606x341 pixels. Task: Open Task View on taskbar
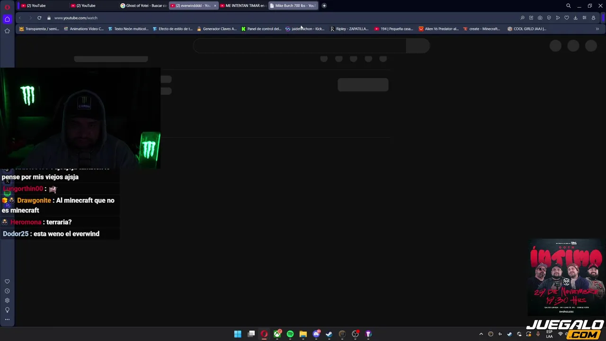tap(251, 334)
